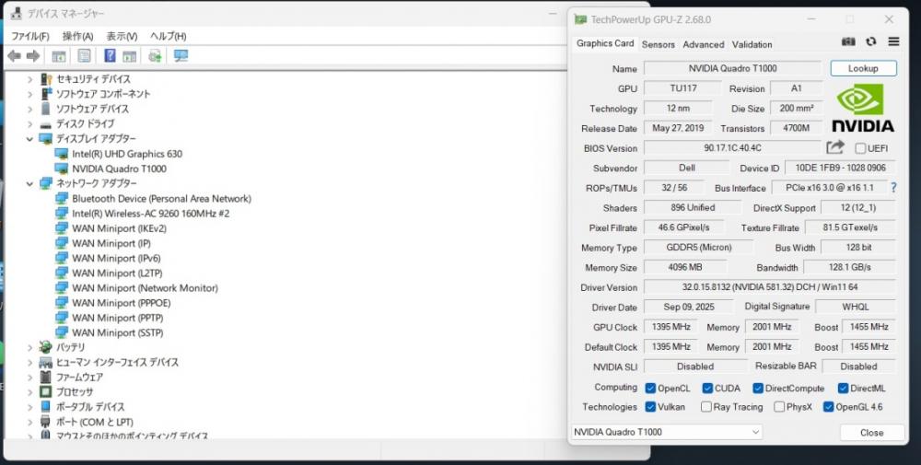Viewport: 921px width, 465px height.
Task: Expand the ソフトウェア デバイス node
Action: point(30,110)
